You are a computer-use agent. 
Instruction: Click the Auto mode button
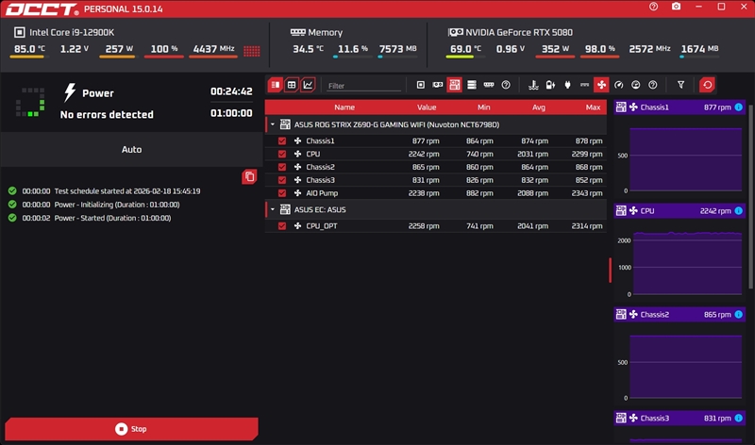(x=131, y=150)
